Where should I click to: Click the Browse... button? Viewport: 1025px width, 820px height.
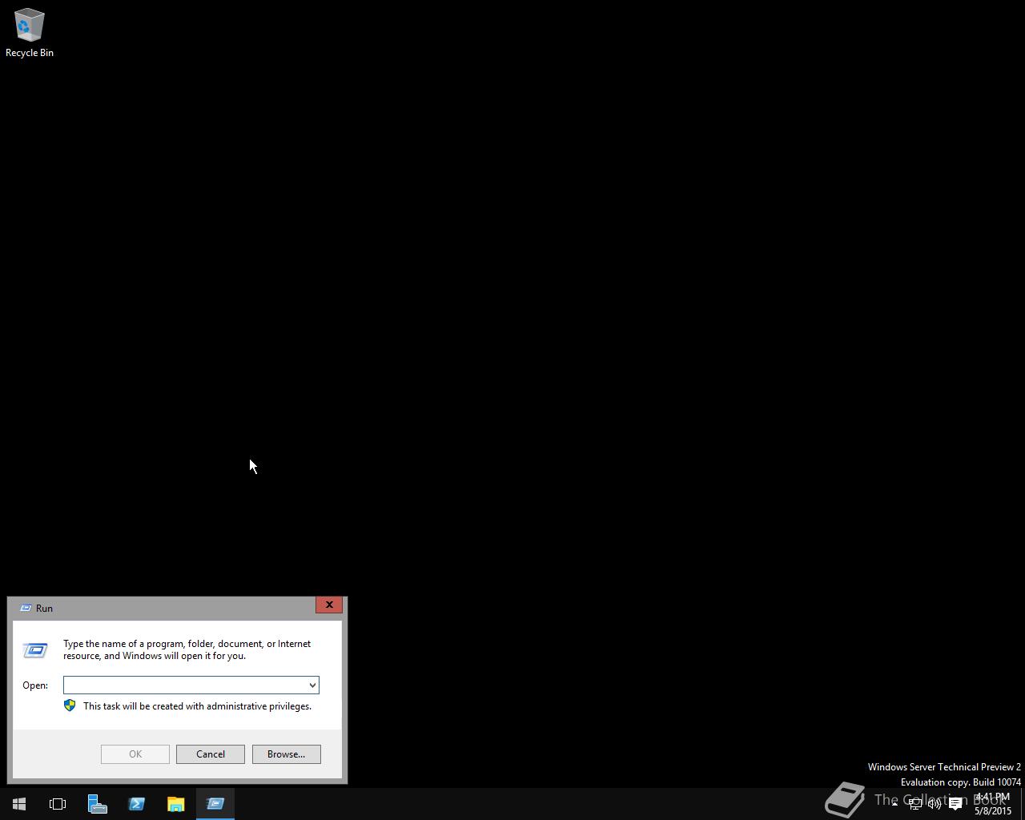(x=287, y=754)
